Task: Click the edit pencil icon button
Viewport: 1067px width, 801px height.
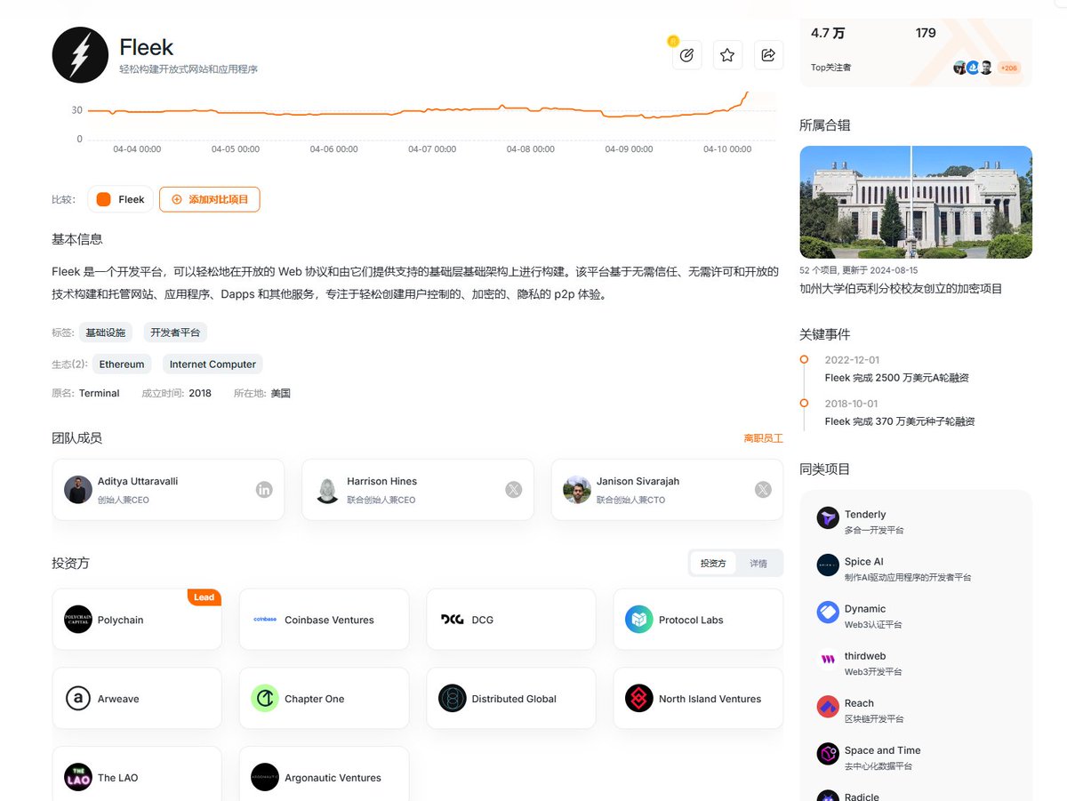Action: 686,55
